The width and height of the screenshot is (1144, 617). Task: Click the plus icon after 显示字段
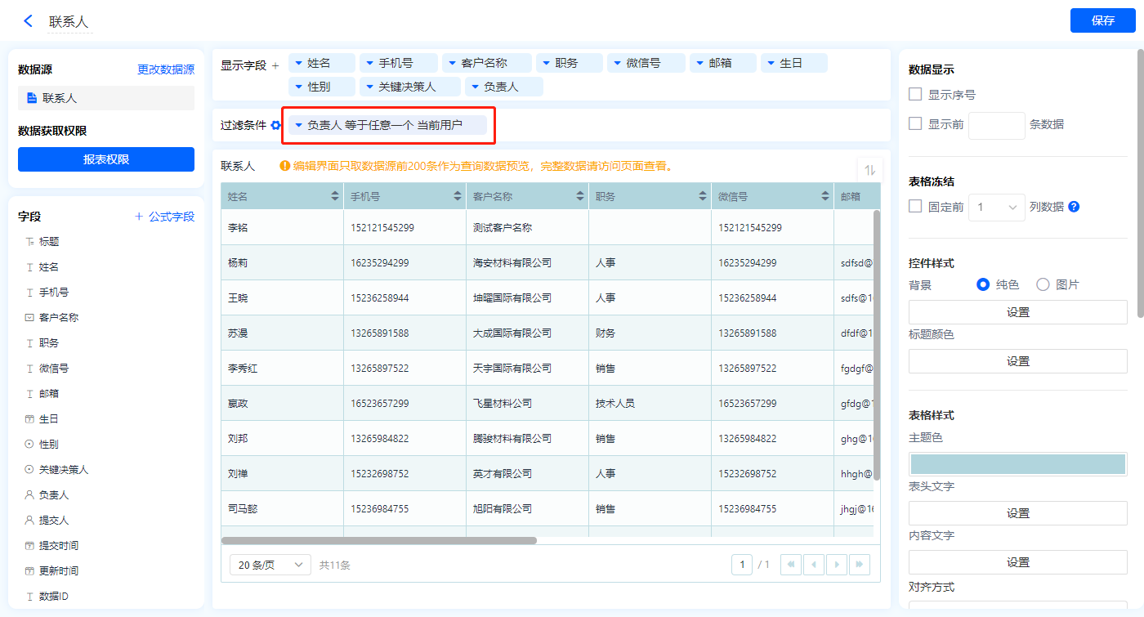click(x=275, y=65)
